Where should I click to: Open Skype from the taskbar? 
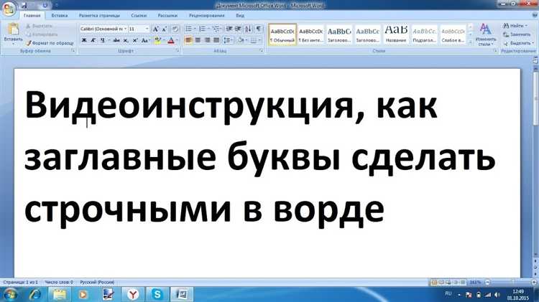coord(157,294)
